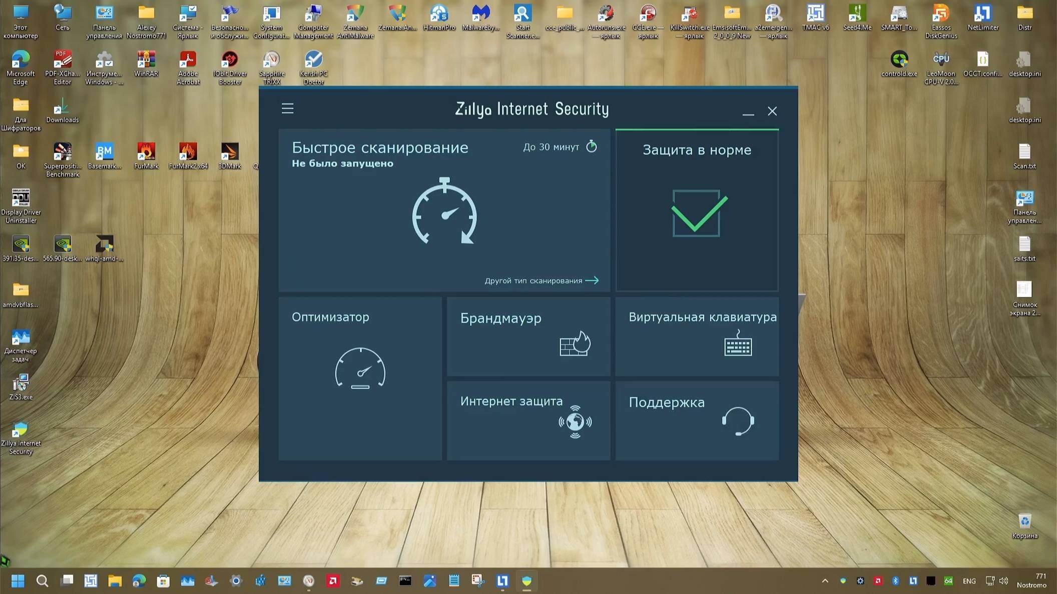Open Интернет защита globe icon
Screen dimensions: 1057x594
pos(575,421)
